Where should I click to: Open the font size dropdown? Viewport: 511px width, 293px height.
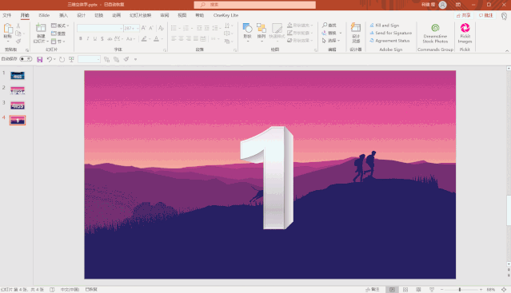(138, 28)
